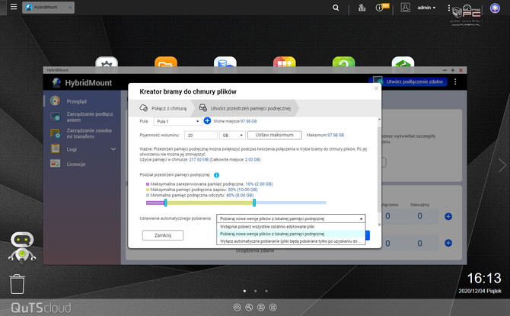Click the Przegląd gauge icon

(56, 101)
